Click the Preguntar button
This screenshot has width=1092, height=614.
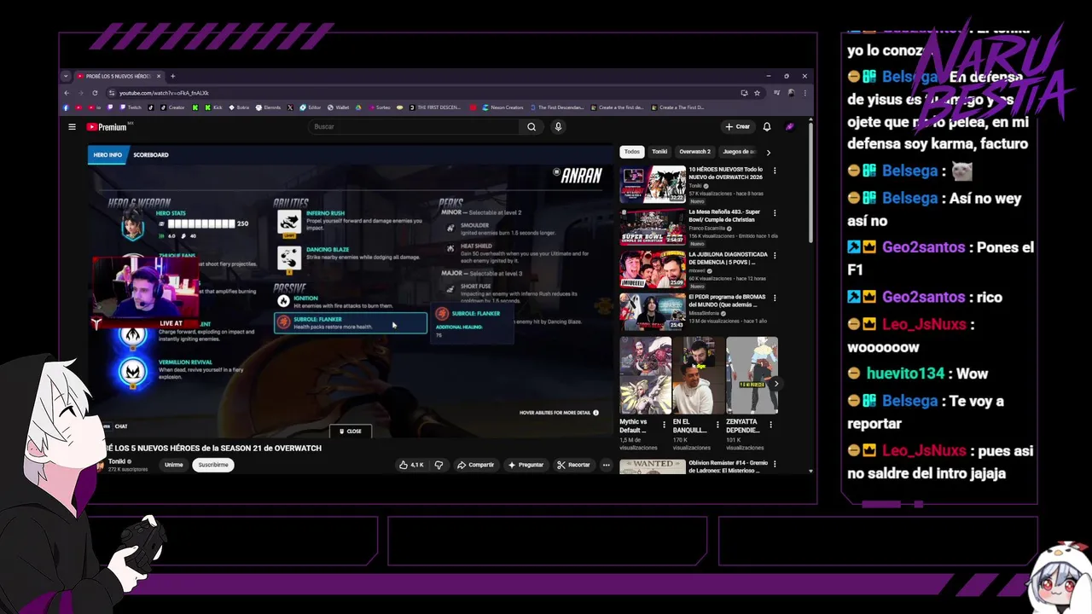click(526, 465)
